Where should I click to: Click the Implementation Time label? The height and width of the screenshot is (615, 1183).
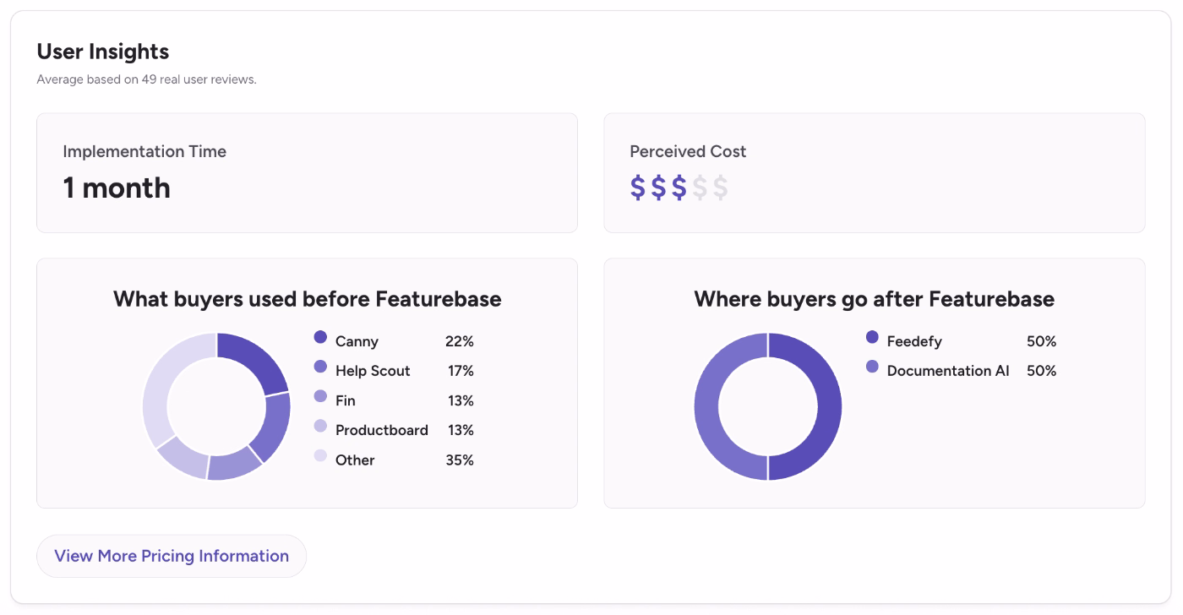144,151
